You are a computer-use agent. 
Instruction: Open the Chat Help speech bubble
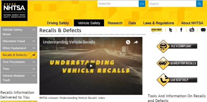pyautogui.click(x=156, y=30)
